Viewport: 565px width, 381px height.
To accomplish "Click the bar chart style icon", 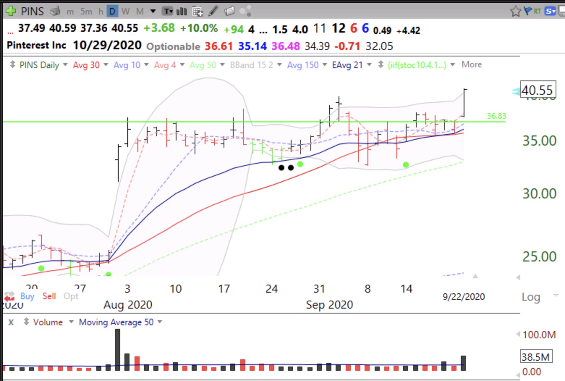I will click(x=182, y=12).
